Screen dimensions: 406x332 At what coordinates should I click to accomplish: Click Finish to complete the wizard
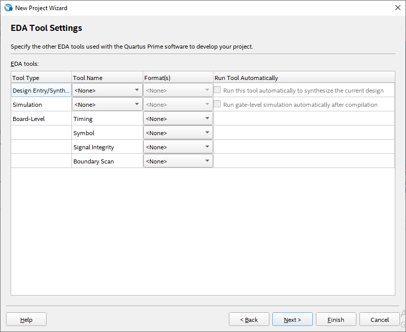tap(336, 319)
